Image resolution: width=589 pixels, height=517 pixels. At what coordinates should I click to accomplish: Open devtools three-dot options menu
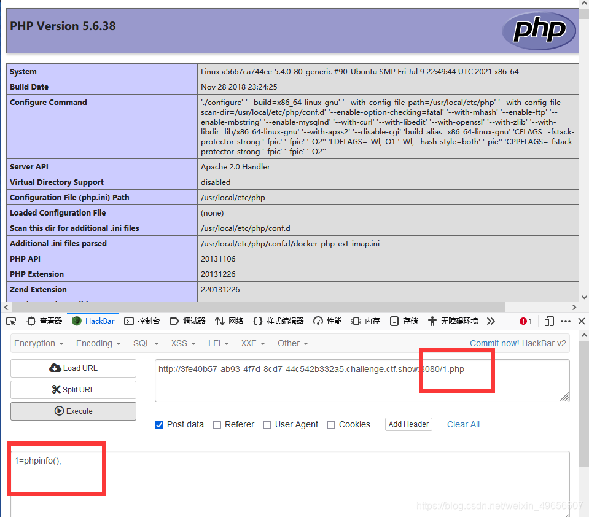[565, 321]
